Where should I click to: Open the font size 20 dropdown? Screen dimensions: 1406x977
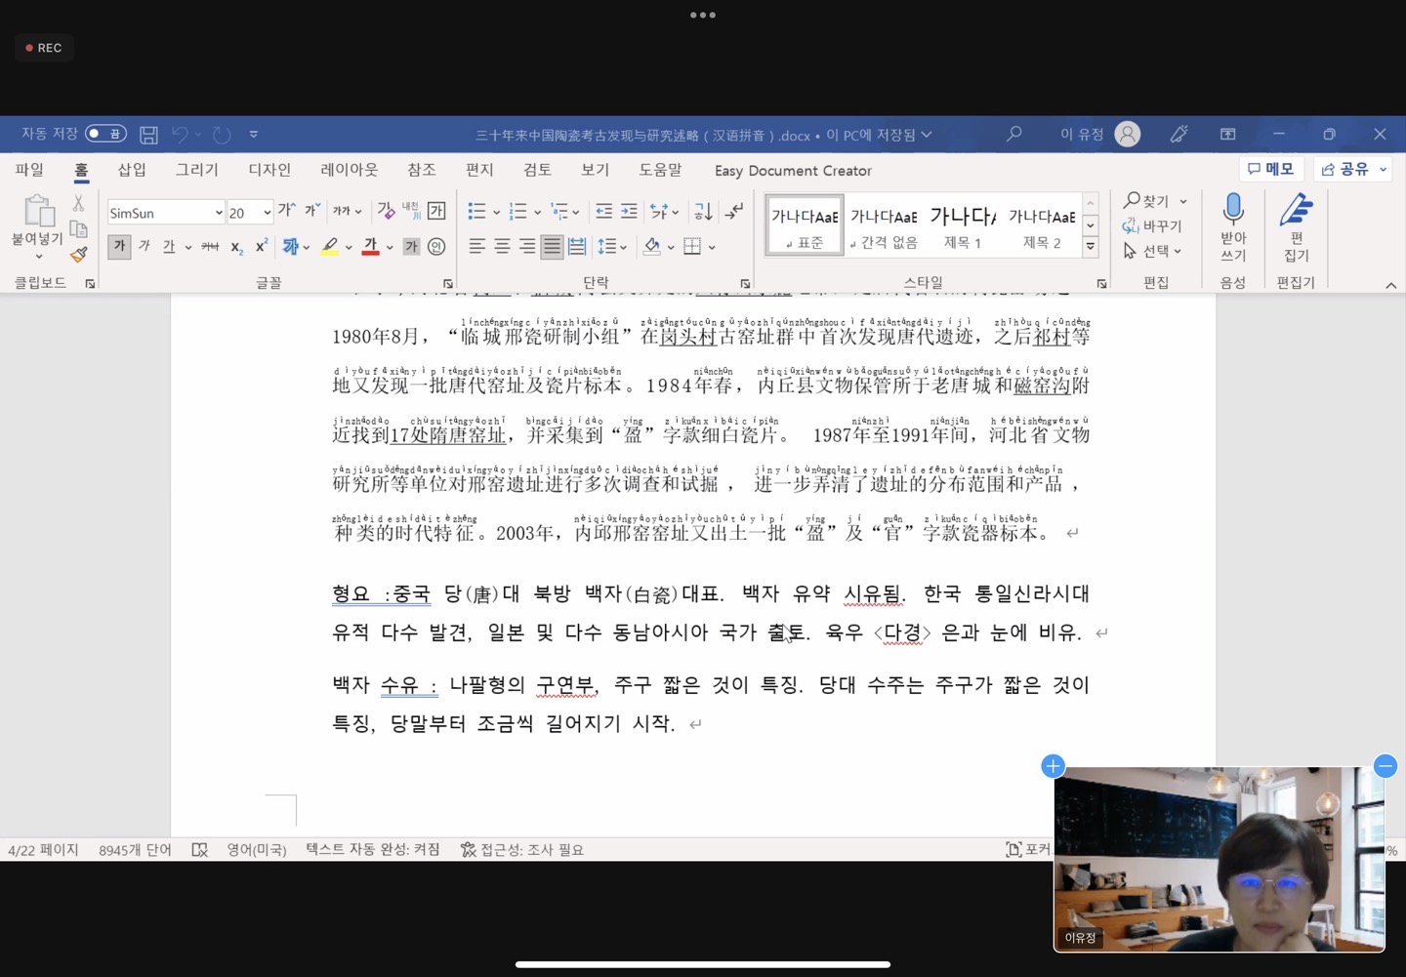tap(267, 213)
